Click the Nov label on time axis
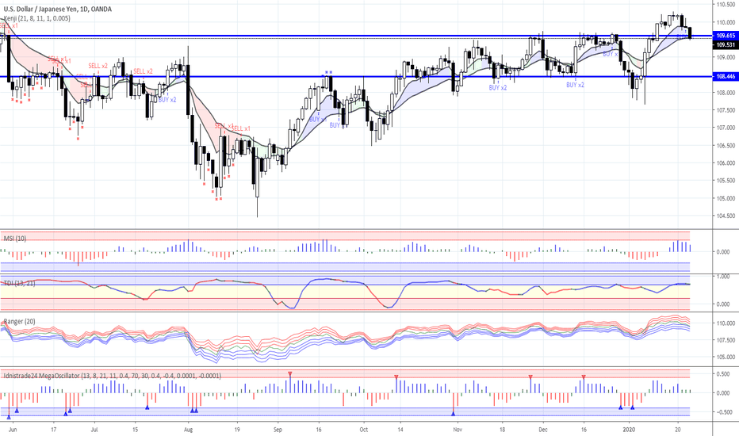Image resolution: width=739 pixels, height=436 pixels. pos(458,427)
